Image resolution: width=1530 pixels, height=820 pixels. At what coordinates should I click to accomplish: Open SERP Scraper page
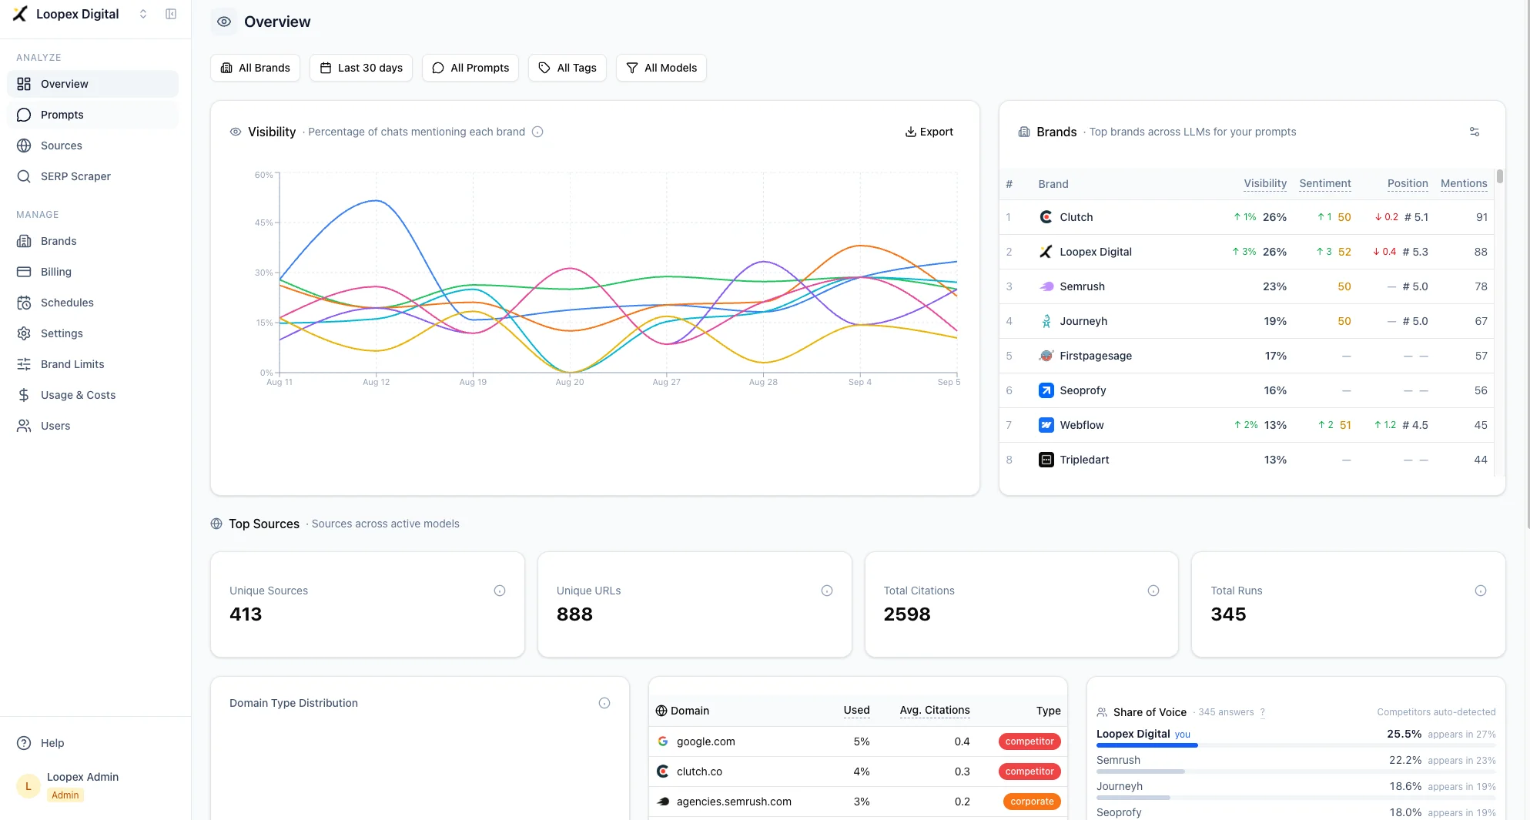[92, 176]
